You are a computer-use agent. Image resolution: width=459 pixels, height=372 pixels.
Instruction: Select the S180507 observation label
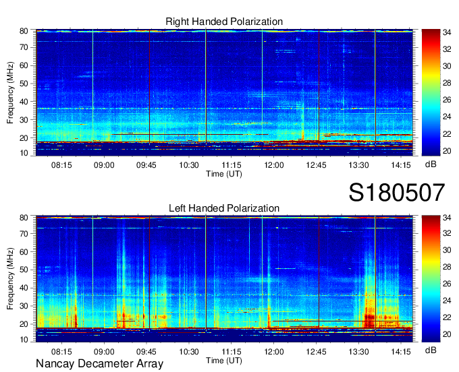pyautogui.click(x=397, y=193)
